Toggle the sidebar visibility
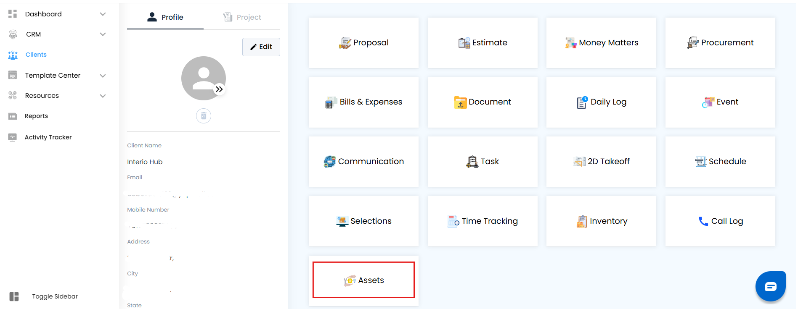The width and height of the screenshot is (798, 309). (x=14, y=296)
